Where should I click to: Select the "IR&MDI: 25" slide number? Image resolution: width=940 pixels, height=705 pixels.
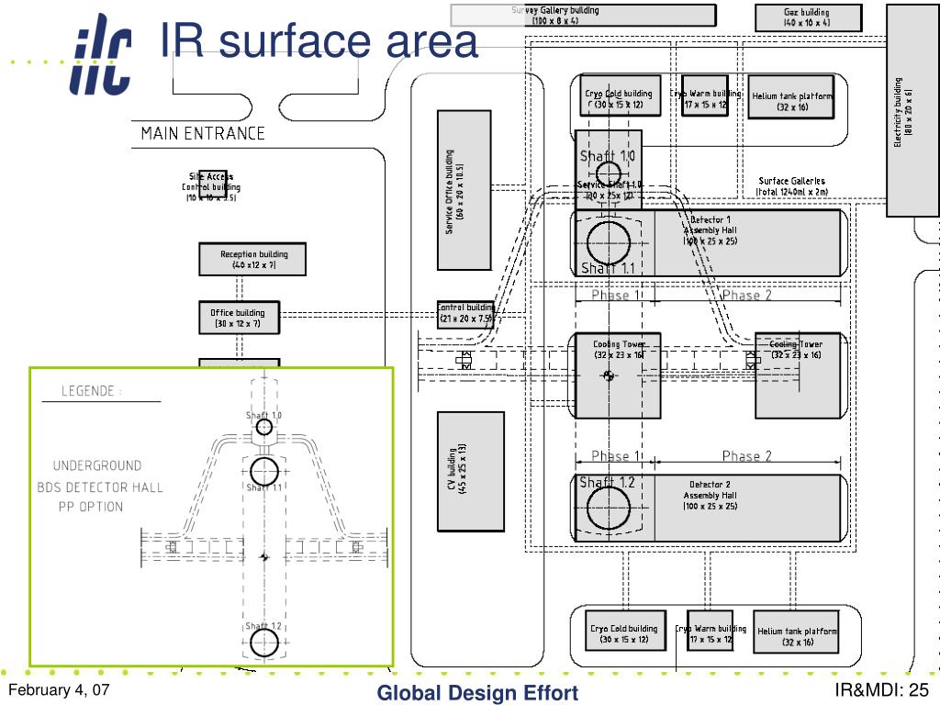882,690
